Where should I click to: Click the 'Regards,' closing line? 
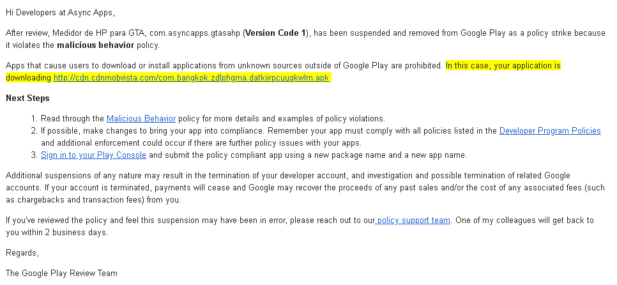22,252
